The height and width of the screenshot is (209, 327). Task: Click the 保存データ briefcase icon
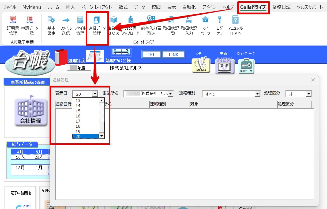click(x=246, y=66)
